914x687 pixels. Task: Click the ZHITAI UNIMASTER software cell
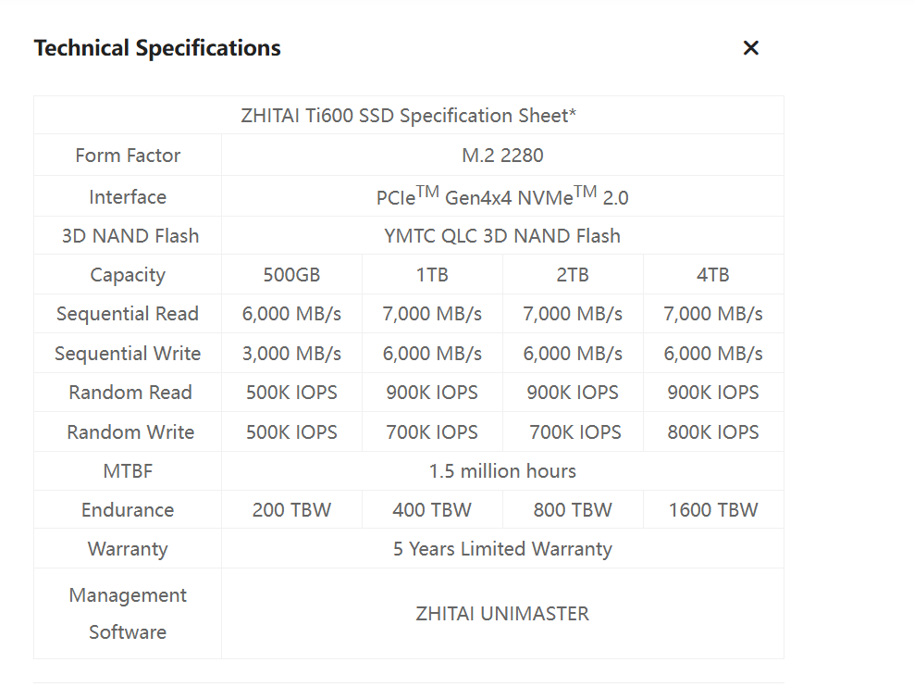coord(502,614)
